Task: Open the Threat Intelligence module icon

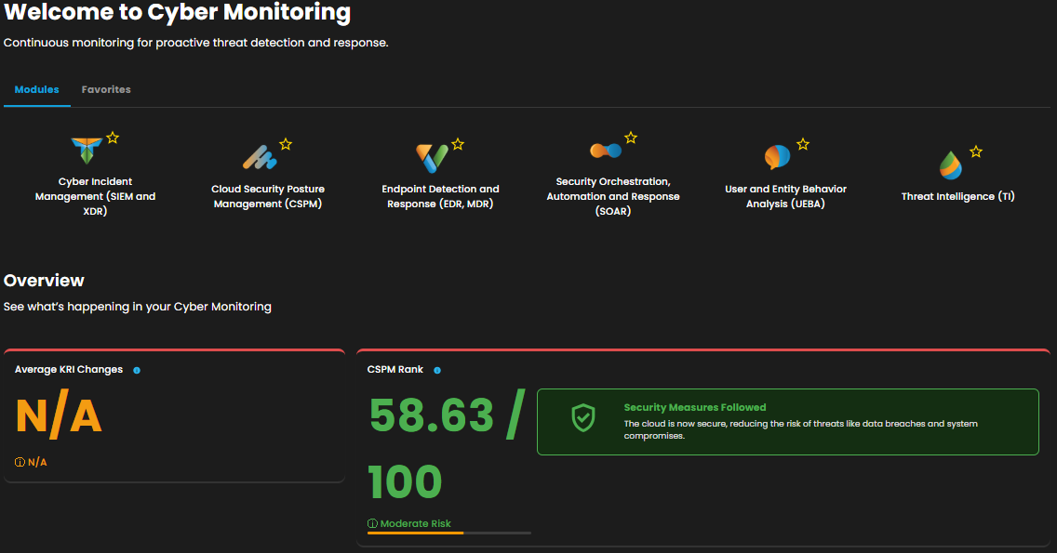Action: [950, 165]
